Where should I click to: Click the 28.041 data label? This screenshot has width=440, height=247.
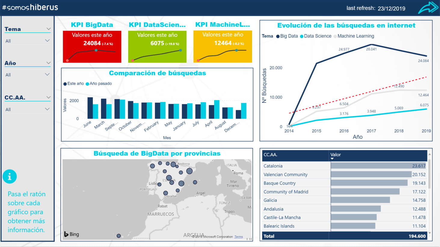(371, 49)
